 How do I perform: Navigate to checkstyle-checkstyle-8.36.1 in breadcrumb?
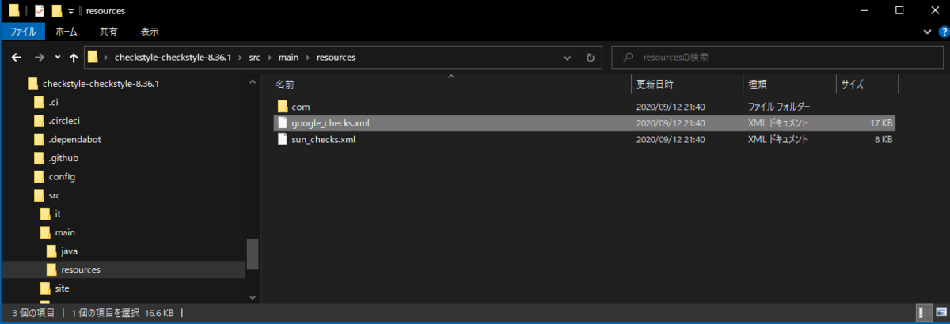coord(172,58)
